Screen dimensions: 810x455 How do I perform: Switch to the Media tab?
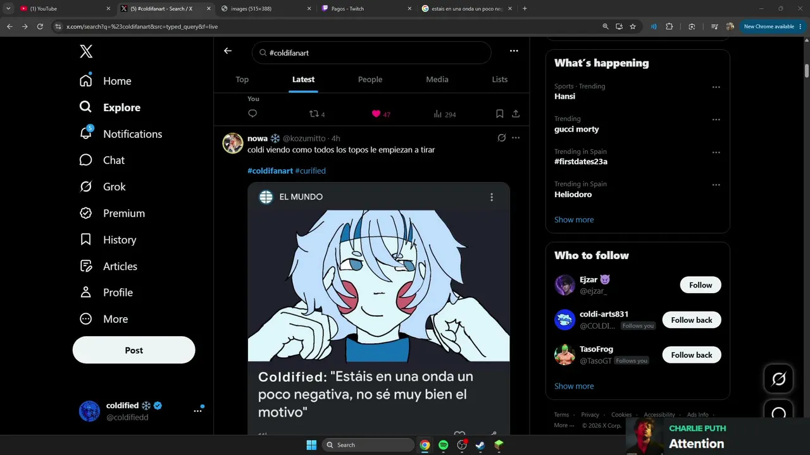437,80
